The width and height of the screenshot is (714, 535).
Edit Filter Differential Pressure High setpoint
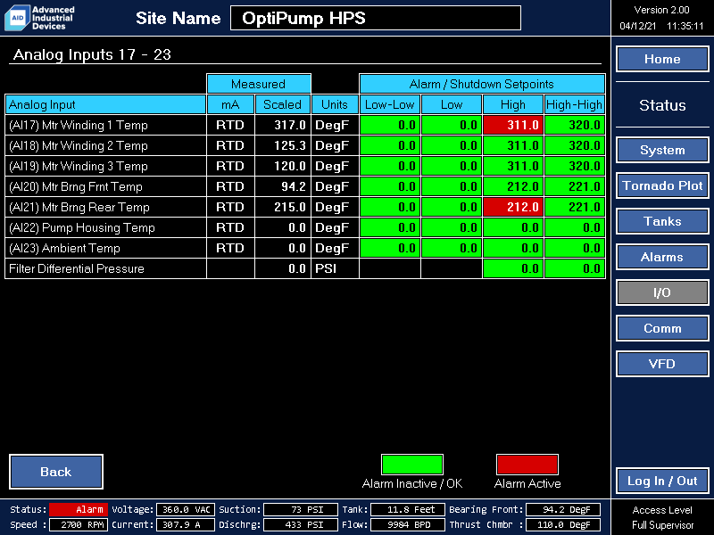[x=513, y=268]
